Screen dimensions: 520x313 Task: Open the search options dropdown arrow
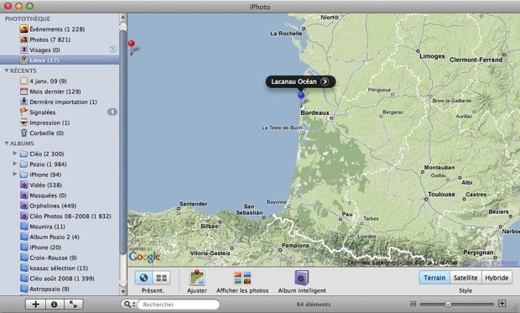point(134,305)
